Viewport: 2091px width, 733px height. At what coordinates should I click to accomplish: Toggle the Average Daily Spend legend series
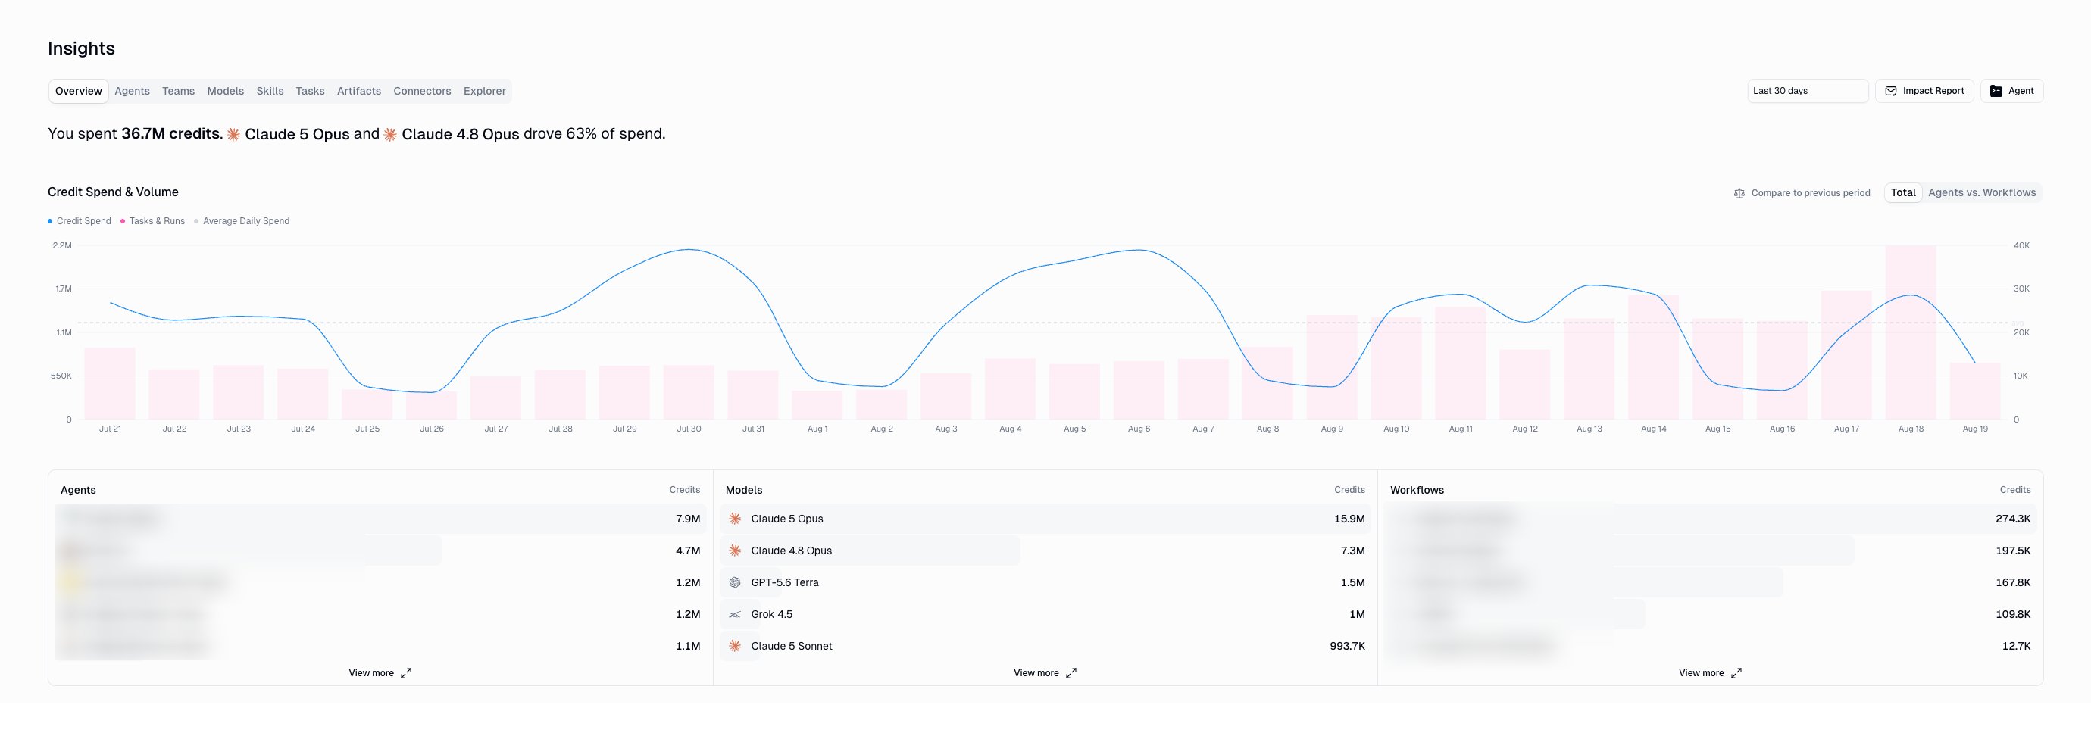coord(242,221)
